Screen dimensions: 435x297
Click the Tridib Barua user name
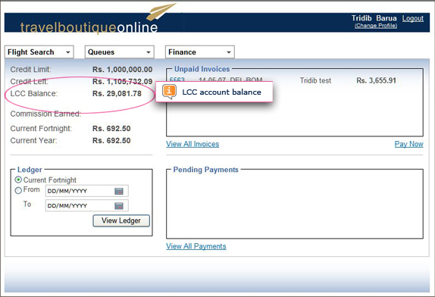374,18
